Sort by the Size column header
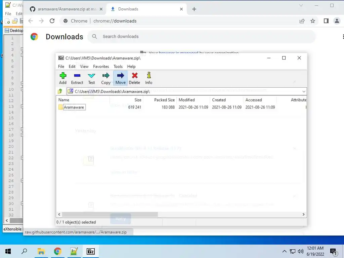The height and width of the screenshot is (258, 344). pos(126,100)
